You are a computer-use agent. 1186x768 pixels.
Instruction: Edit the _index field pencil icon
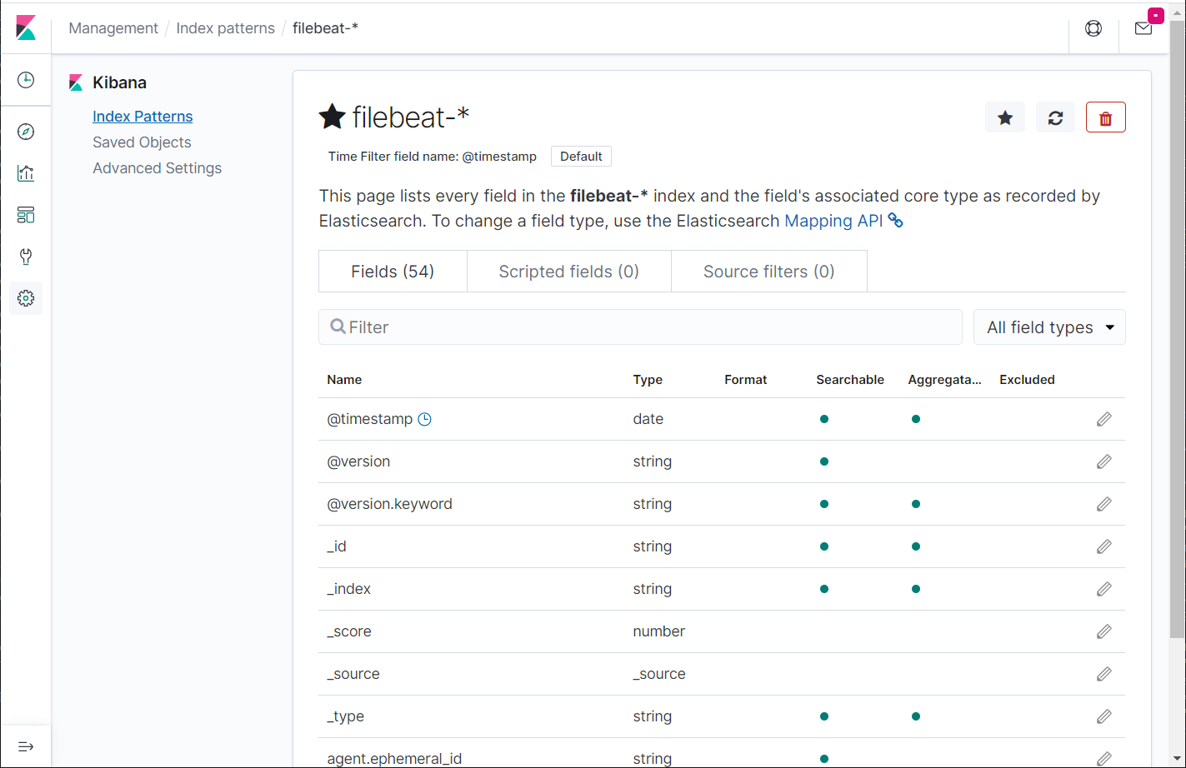(1104, 589)
